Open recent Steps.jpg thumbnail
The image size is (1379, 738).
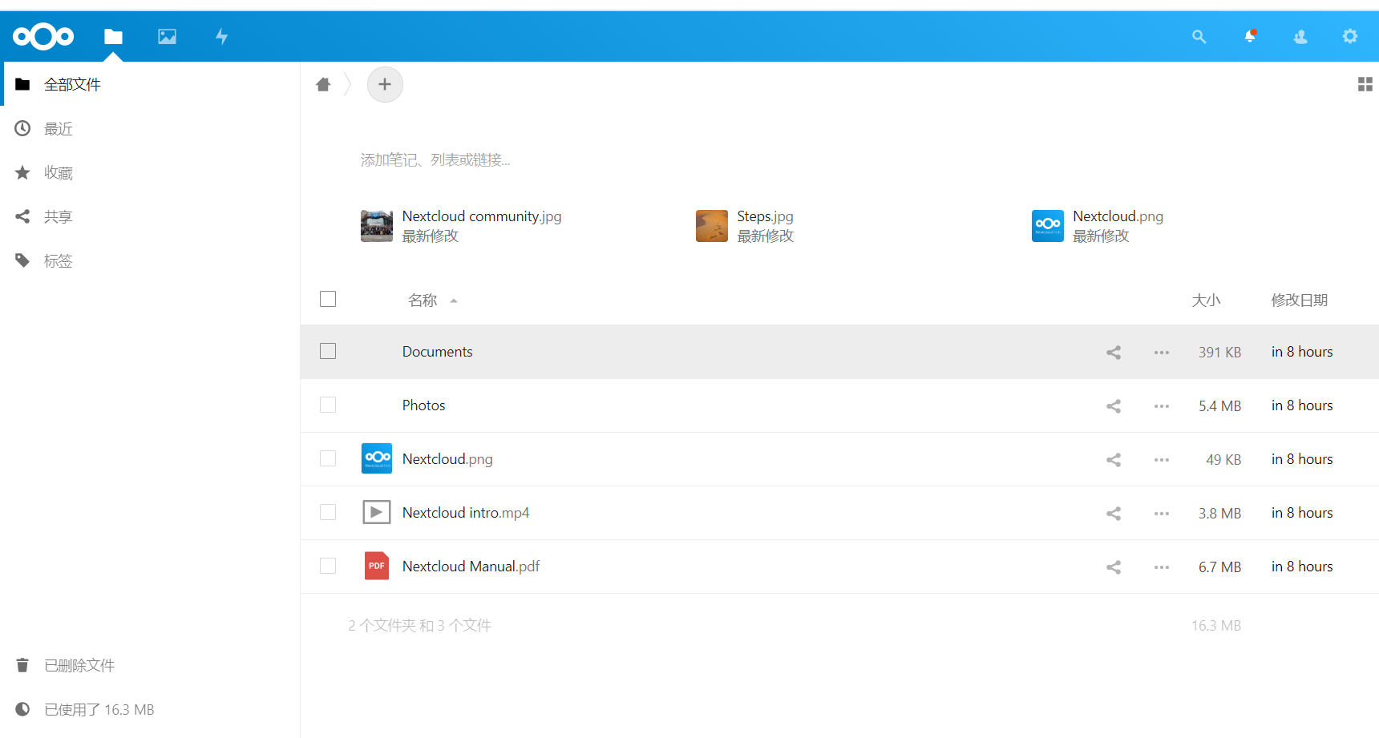712,226
